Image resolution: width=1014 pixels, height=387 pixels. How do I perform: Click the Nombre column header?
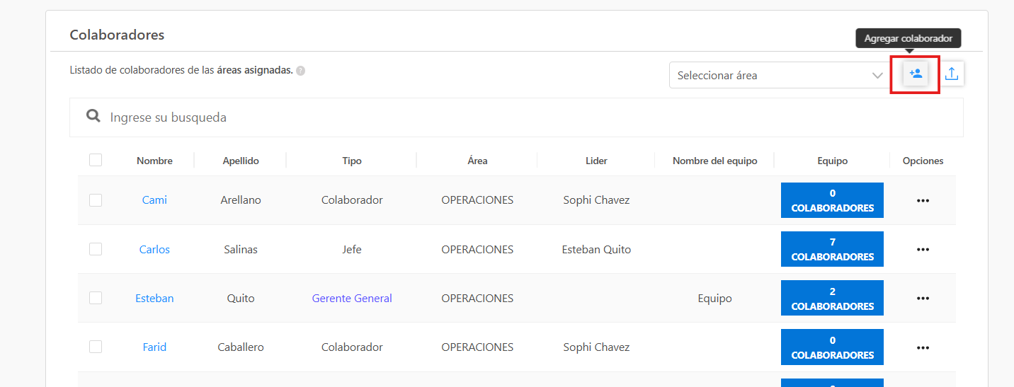click(154, 161)
